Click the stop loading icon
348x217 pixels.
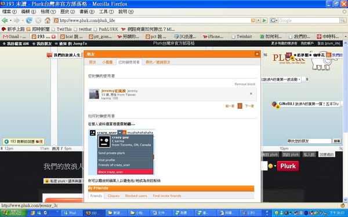pos(38,20)
